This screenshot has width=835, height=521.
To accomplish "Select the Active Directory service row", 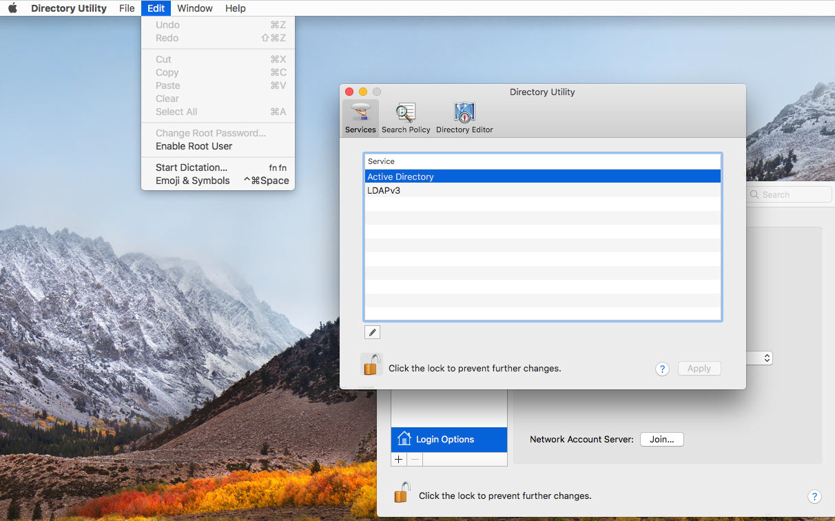I will [543, 176].
